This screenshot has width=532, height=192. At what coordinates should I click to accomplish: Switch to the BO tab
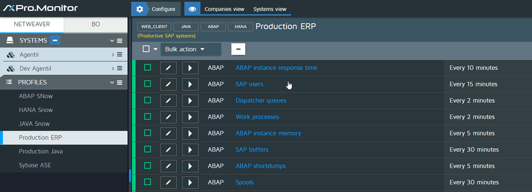[95, 24]
